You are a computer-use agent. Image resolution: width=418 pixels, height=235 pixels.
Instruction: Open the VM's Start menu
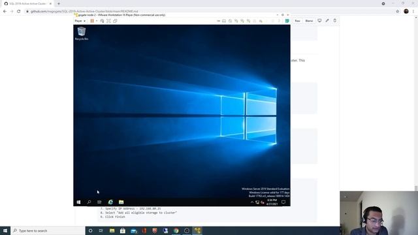click(78, 202)
